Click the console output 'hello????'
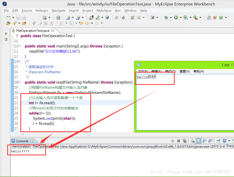The height and width of the screenshot is (177, 234). tap(20, 151)
